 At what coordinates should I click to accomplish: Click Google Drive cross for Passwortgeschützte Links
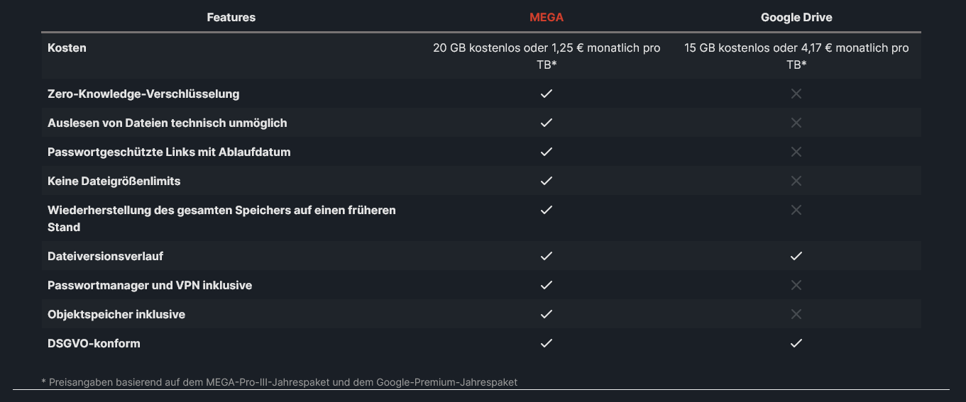click(x=796, y=152)
